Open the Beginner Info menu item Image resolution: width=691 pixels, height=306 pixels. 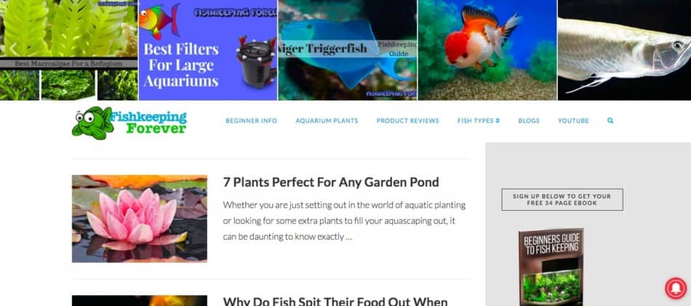pyautogui.click(x=251, y=121)
